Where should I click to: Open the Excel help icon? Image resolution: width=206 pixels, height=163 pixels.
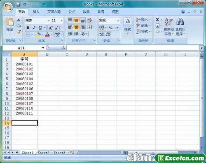pos(183,12)
